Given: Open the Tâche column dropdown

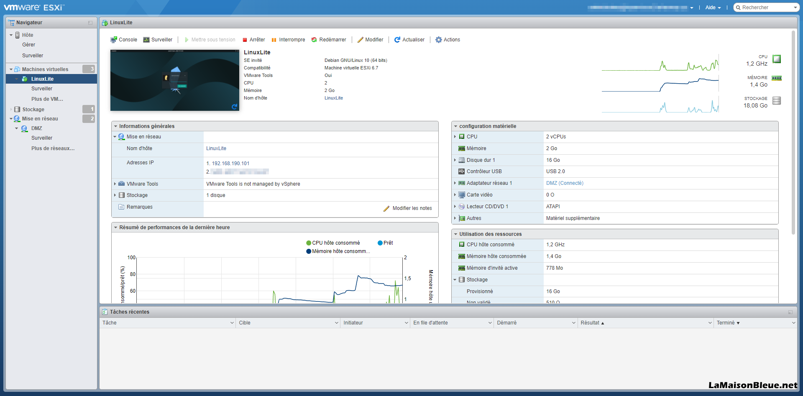Looking at the screenshot, I should point(232,323).
